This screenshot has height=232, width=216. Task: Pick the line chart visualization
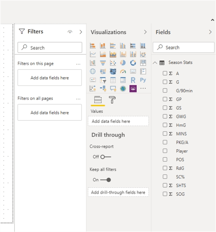(93, 54)
